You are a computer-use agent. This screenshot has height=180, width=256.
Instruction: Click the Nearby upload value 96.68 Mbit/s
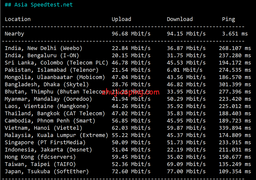click(131, 34)
